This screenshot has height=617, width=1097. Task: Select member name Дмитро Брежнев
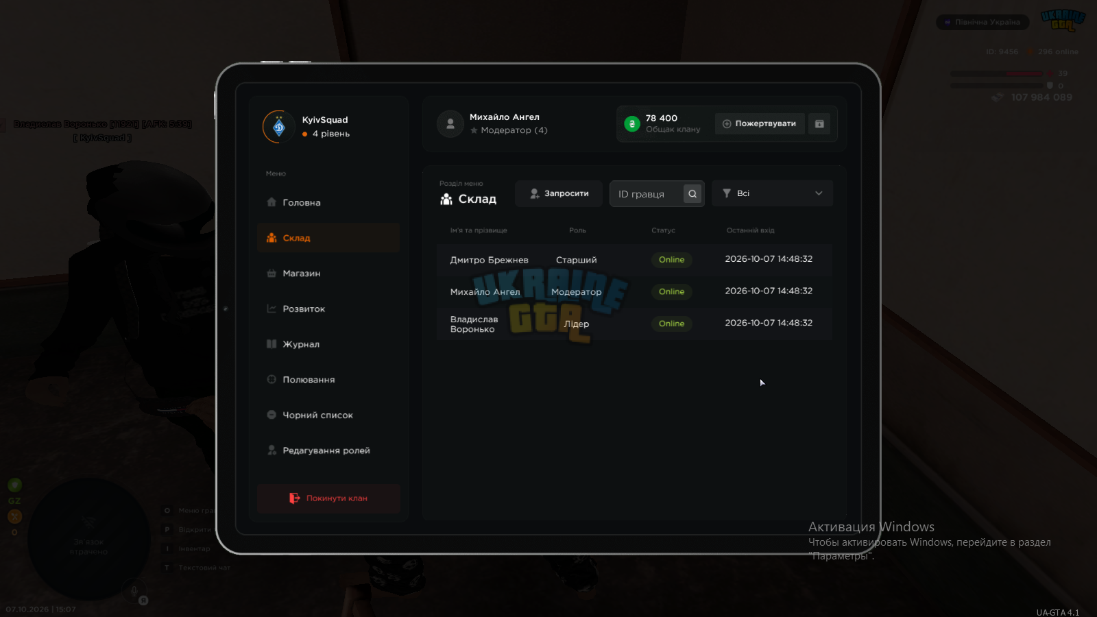point(490,260)
